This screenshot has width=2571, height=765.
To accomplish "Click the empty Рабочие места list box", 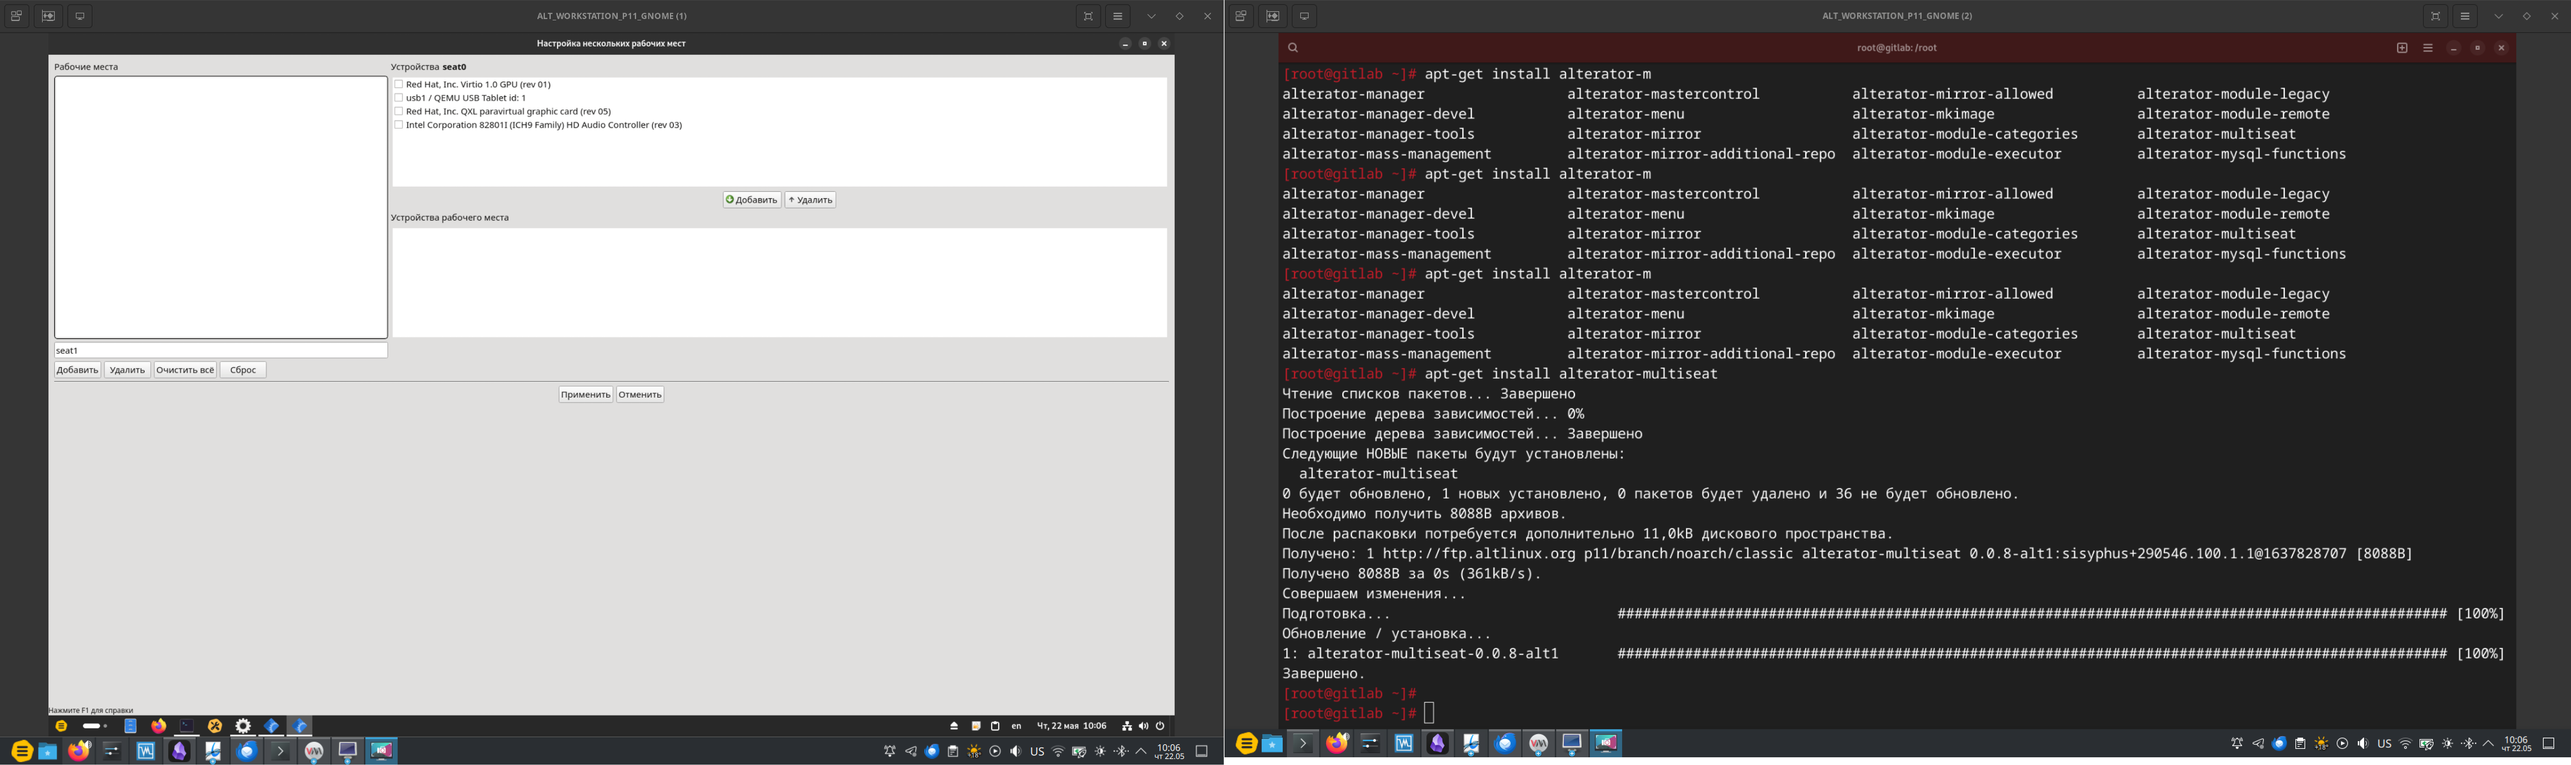I will click(221, 208).
